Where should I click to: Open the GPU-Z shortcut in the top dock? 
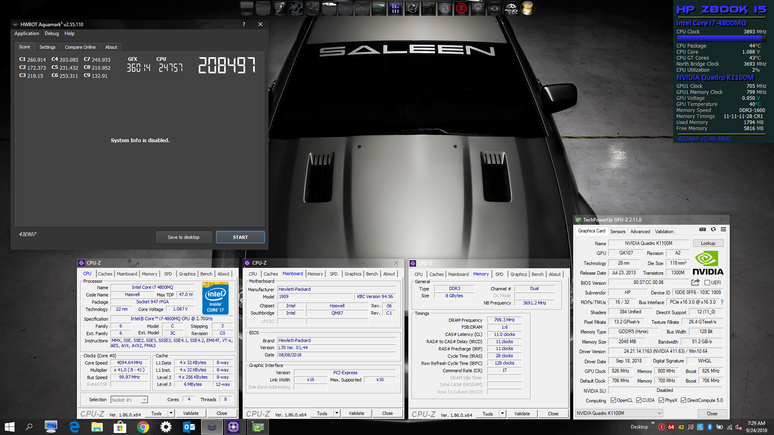[362, 8]
